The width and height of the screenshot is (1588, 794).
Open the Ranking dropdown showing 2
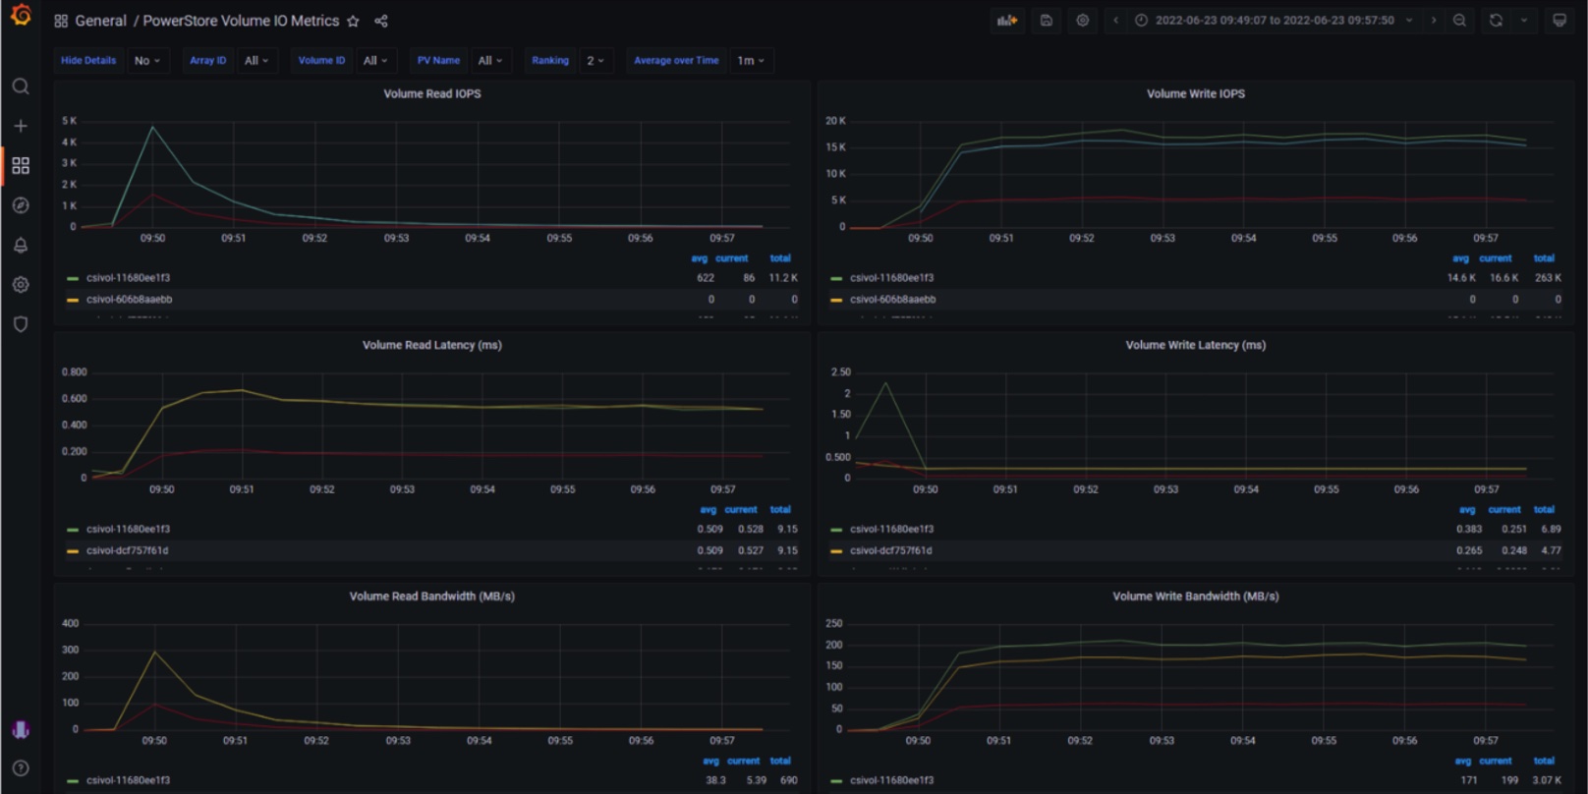(x=595, y=60)
